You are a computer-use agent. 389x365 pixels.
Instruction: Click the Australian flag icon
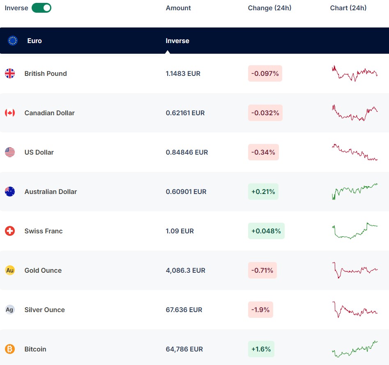pos(10,192)
